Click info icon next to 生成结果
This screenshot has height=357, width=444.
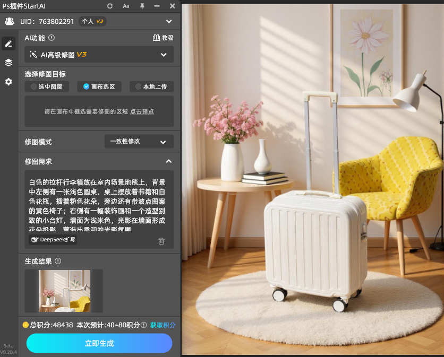58,261
